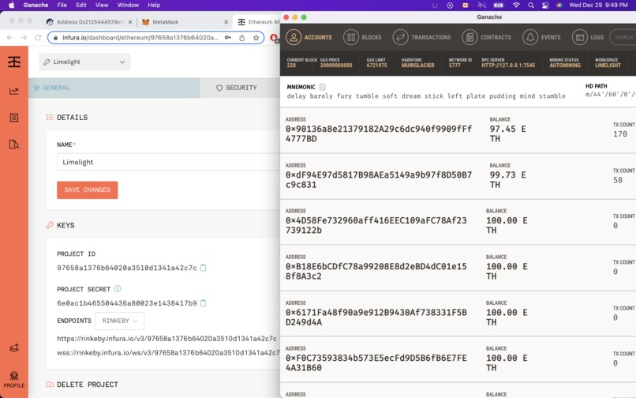
Task: Select the Ganache mnemonic phrase
Action: tap(426, 96)
